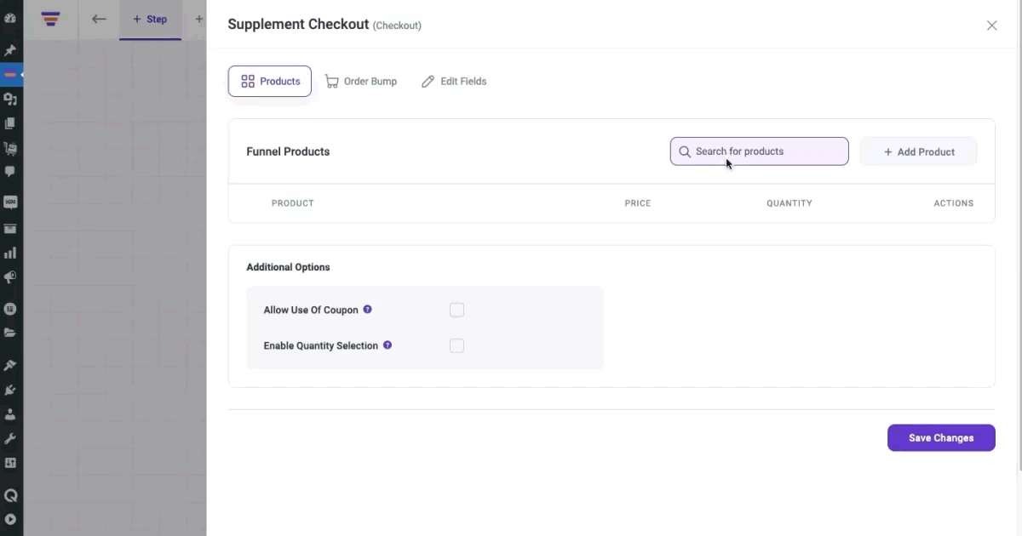Click Save Changes button
1022x536 pixels.
pyautogui.click(x=941, y=438)
